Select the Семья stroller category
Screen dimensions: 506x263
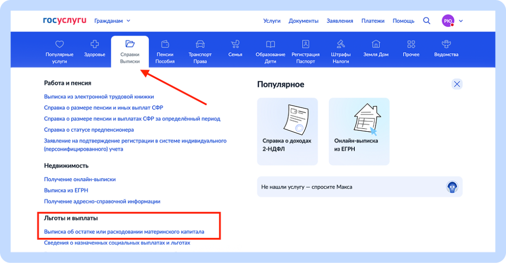pyautogui.click(x=235, y=48)
